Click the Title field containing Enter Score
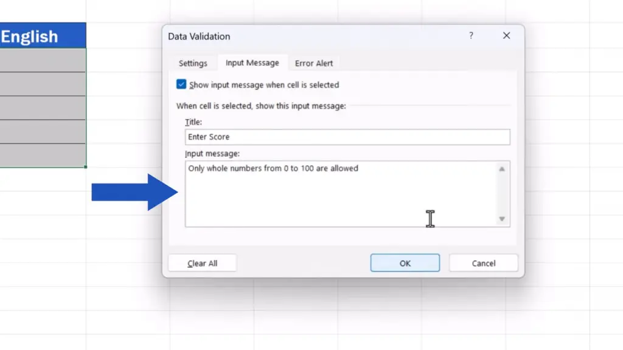The width and height of the screenshot is (623, 350). (347, 137)
